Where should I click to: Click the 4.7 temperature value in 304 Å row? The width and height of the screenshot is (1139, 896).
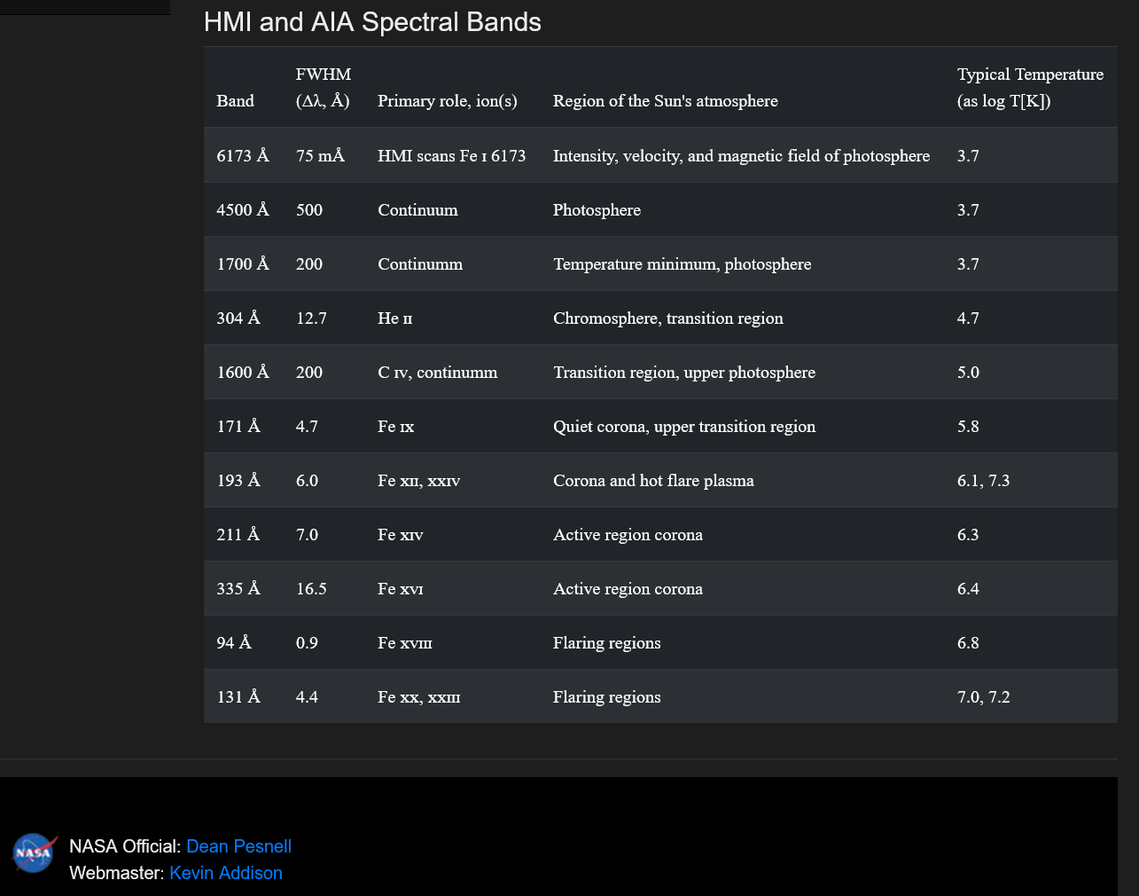tap(968, 318)
